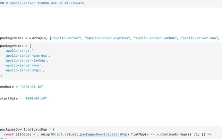The image size is (222, 139).
Task: Click the underlined _packagesDownloadStatsMap reference
Action: point(103,134)
